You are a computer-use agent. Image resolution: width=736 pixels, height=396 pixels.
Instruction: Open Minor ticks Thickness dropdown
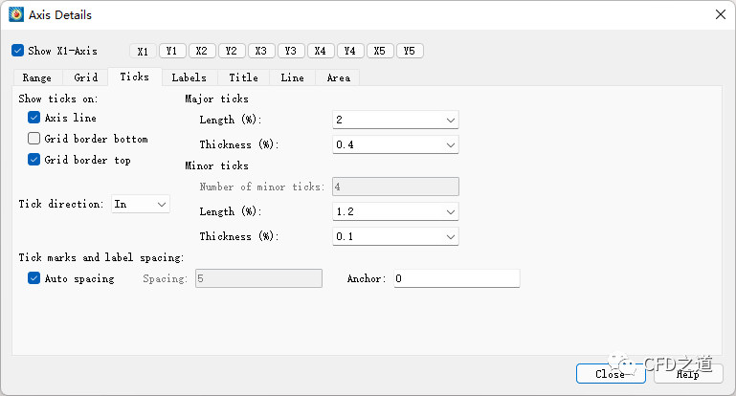[395, 236]
